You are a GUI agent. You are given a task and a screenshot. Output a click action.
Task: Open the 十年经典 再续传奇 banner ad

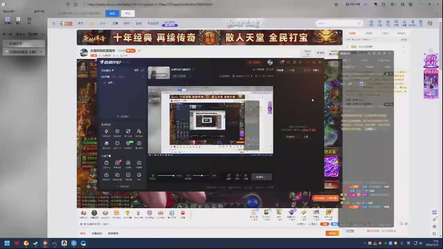(209, 37)
